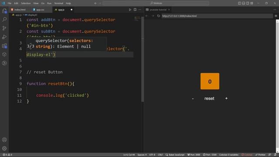Change line ending via CRLF item

click(160, 155)
